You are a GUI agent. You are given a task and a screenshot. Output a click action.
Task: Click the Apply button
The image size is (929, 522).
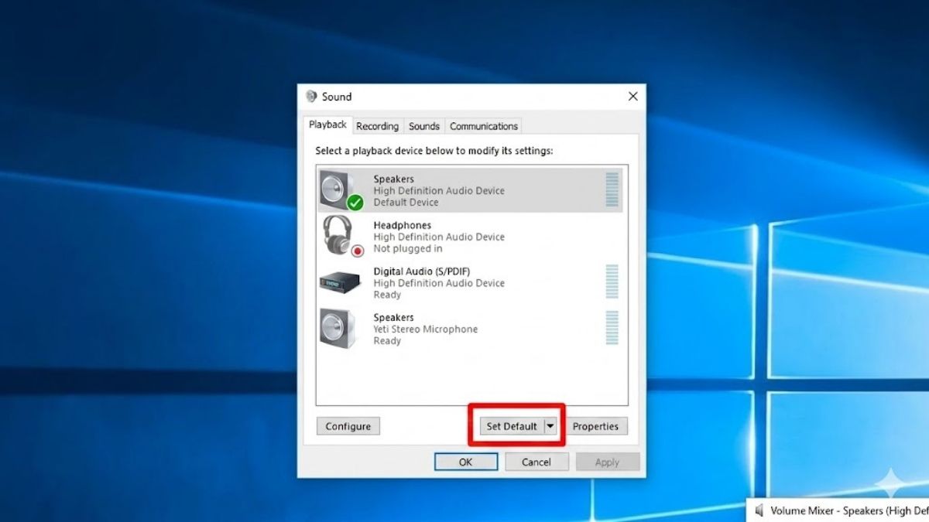(x=608, y=462)
